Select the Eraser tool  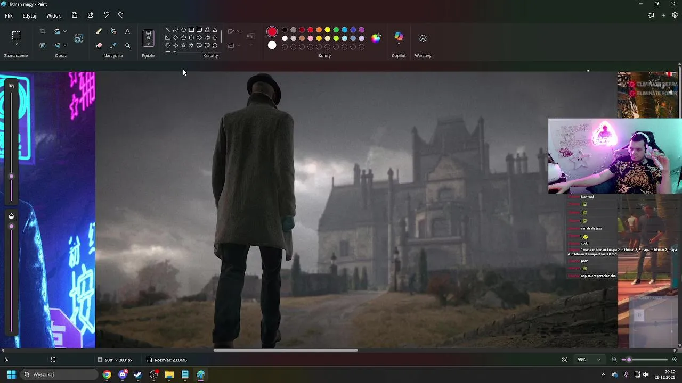point(99,45)
